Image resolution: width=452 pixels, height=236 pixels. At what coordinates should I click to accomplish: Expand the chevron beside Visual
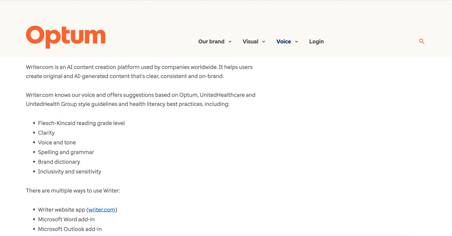coord(264,42)
